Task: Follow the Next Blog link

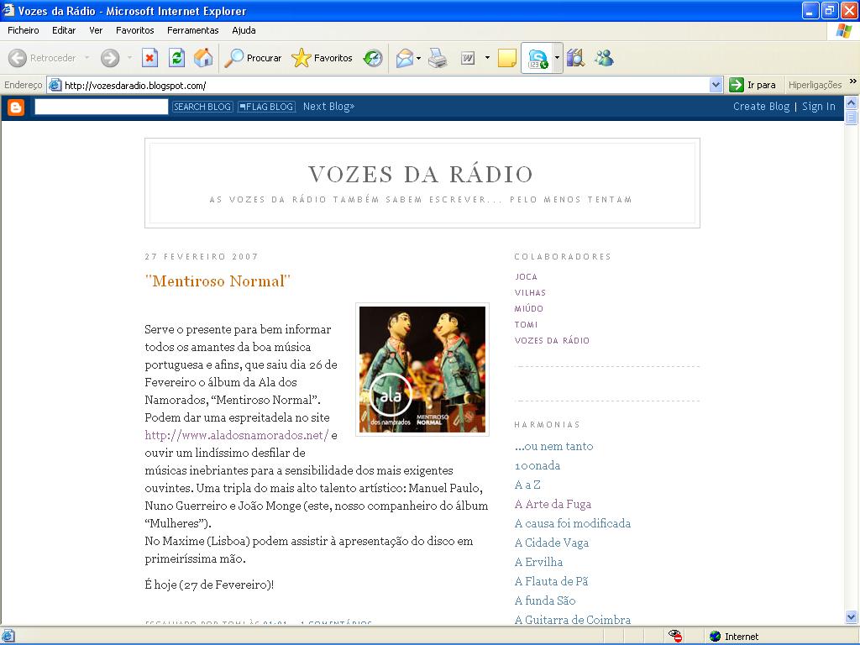Action: tap(328, 107)
